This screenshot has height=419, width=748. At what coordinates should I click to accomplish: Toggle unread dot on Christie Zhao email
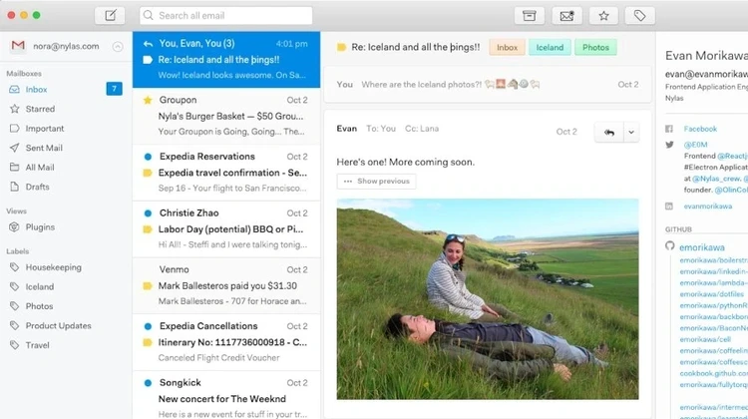[x=148, y=213]
